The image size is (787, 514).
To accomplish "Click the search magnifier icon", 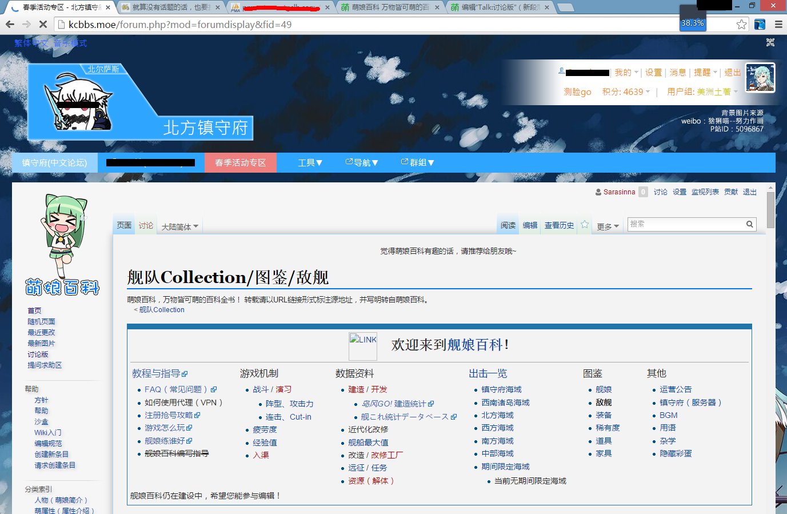I will [x=749, y=224].
